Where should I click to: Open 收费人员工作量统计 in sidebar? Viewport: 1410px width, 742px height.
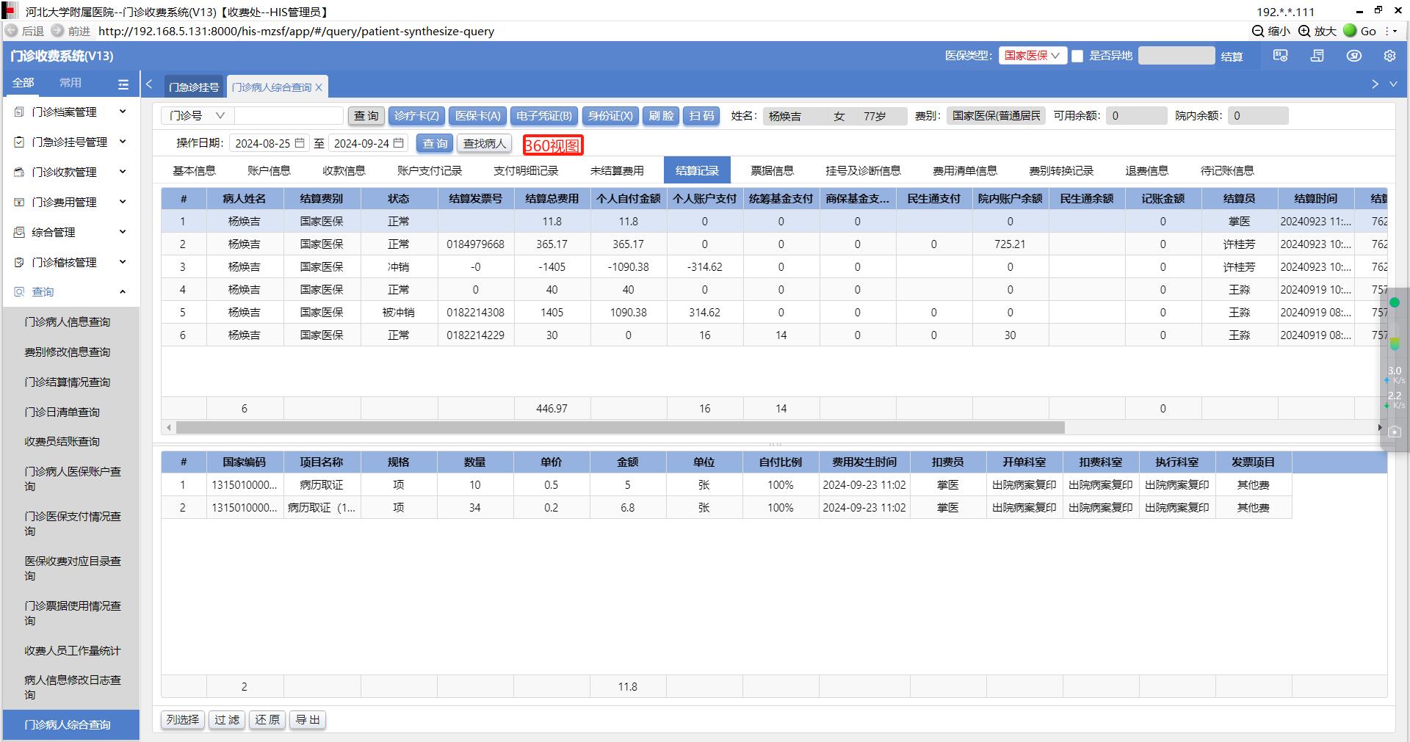pos(72,651)
